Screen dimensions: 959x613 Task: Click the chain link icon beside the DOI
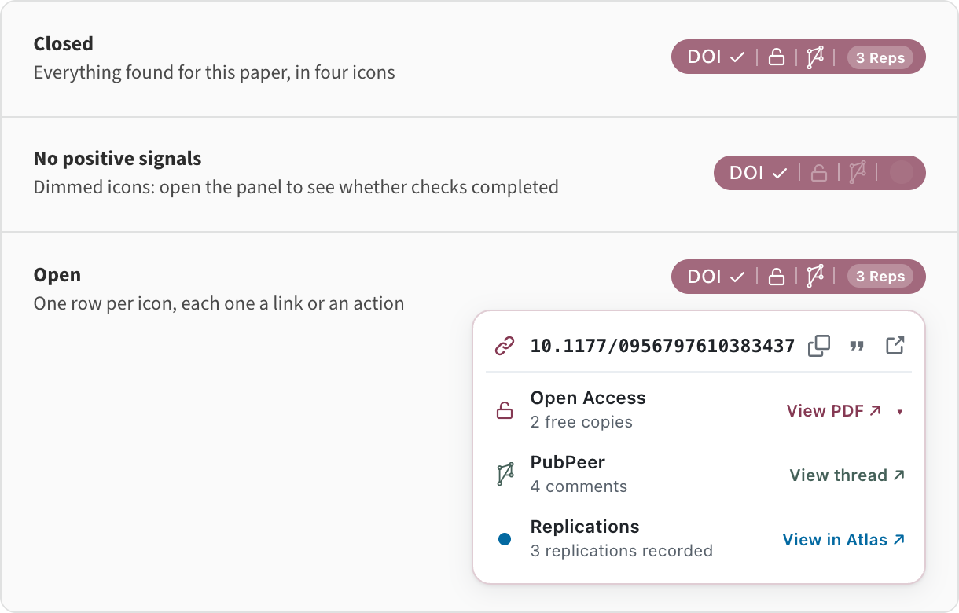pos(505,346)
